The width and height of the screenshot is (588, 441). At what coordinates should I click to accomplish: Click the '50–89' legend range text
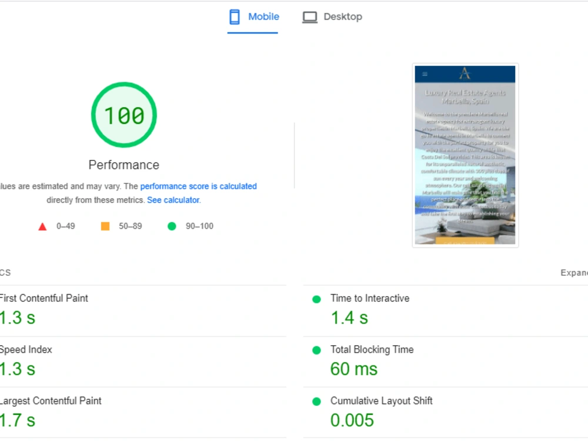click(x=130, y=226)
